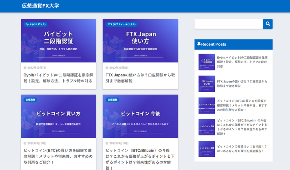Open recent post link ビットコインの高騰はいつまで続く？
The width and height of the screenshot is (290, 170).
click(242, 149)
